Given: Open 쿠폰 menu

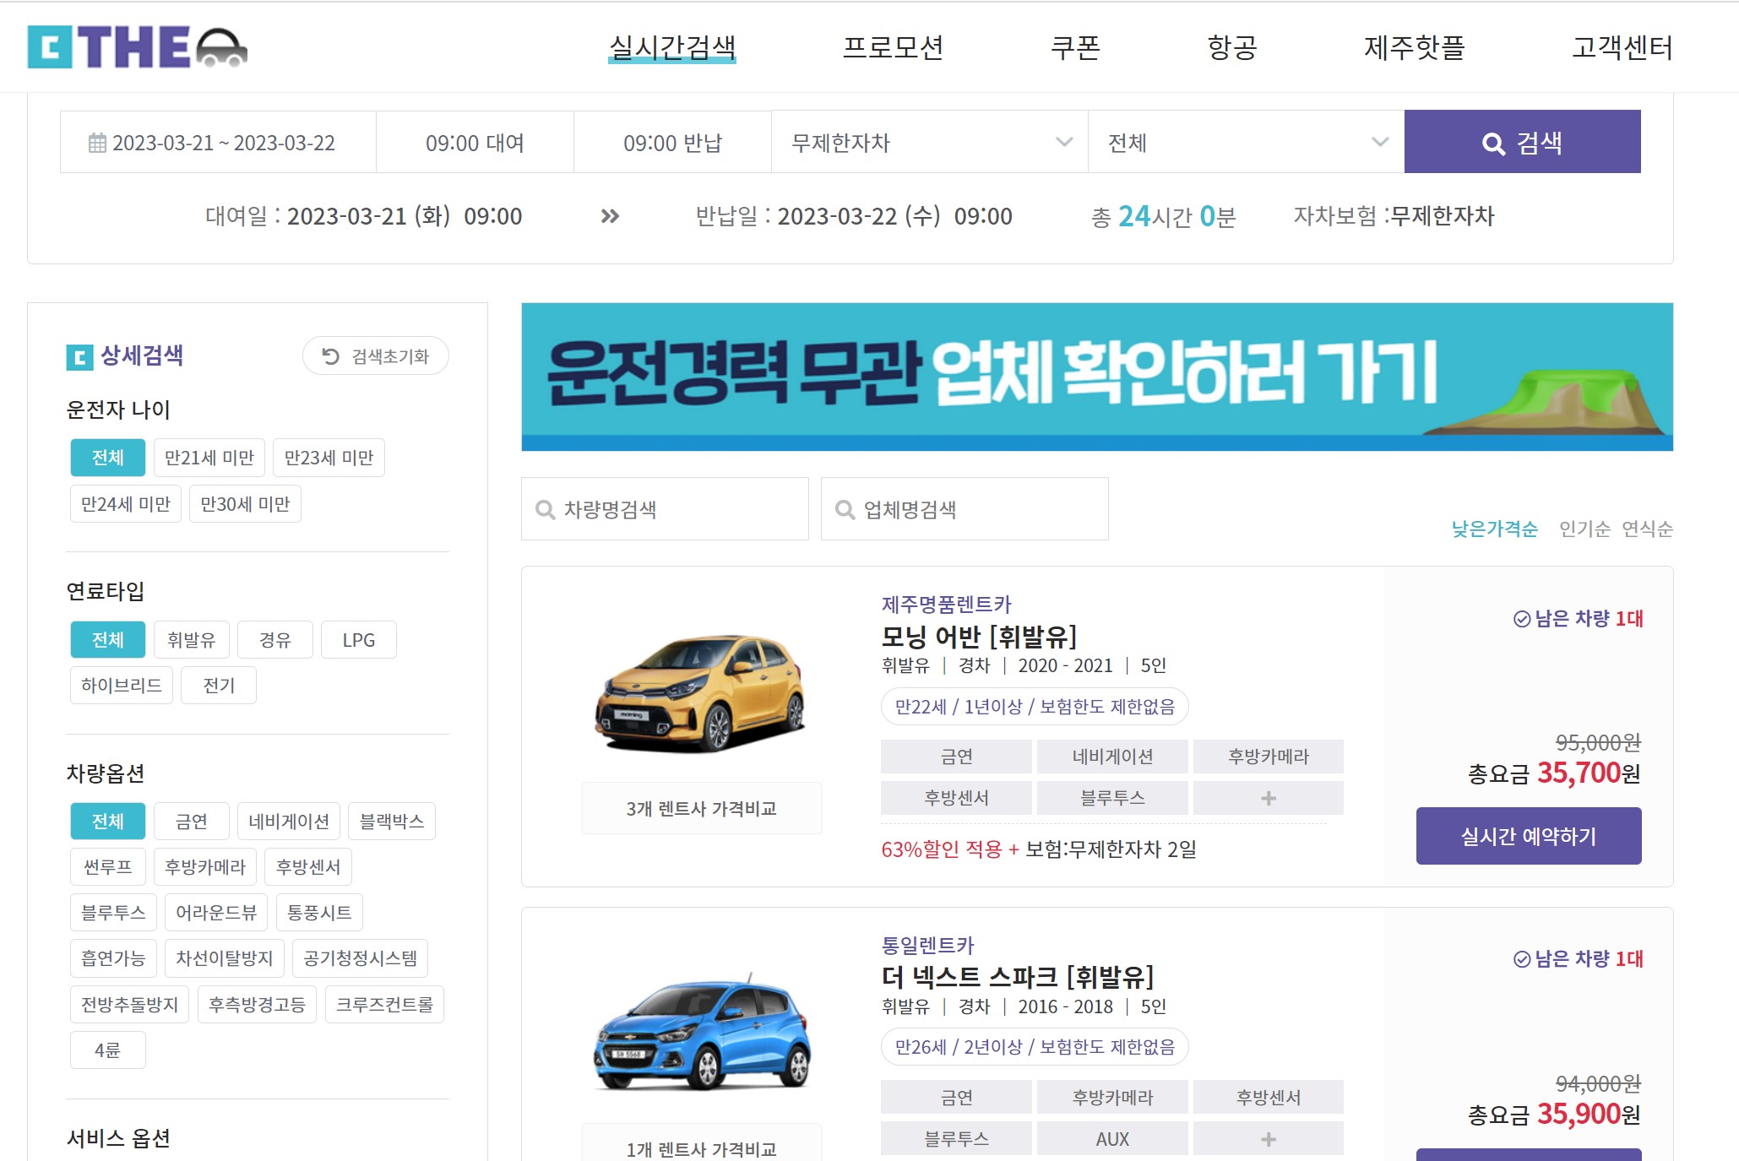Looking at the screenshot, I should [x=1075, y=46].
